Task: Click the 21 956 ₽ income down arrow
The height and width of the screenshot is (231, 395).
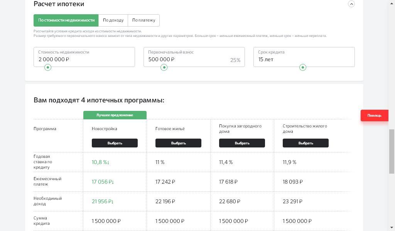Action: [x=113, y=202]
